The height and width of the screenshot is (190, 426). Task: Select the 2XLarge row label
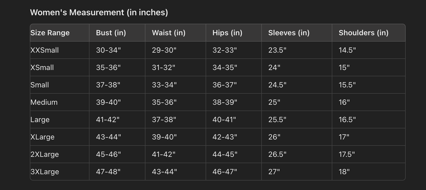(x=45, y=154)
